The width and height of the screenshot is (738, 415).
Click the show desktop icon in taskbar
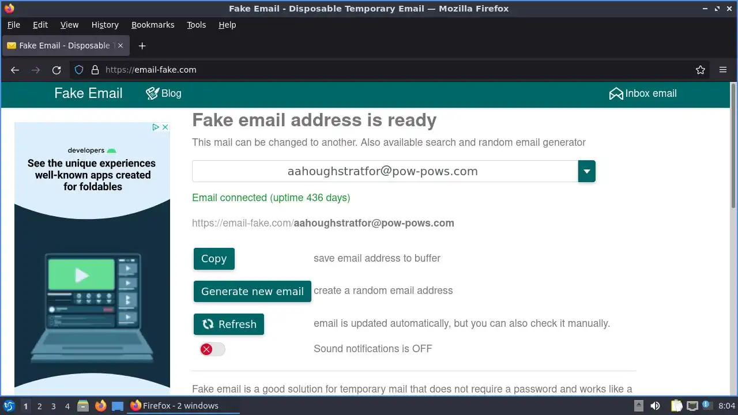tap(118, 406)
